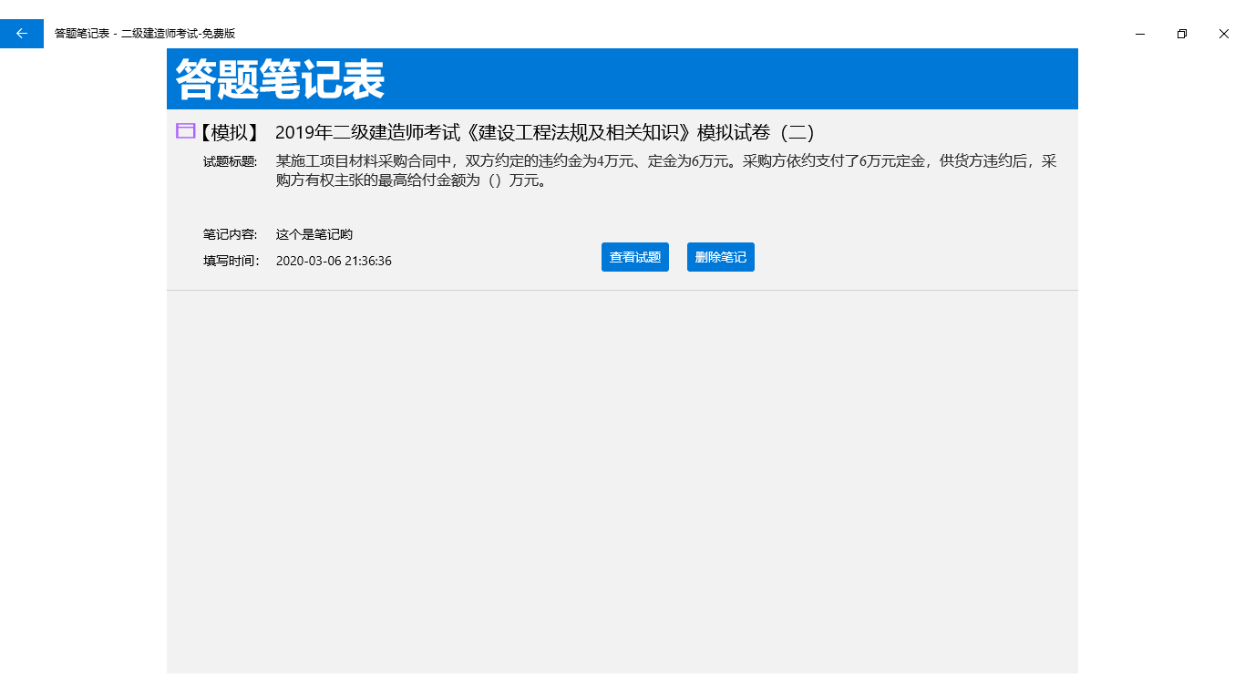
Task: Click the note content 这个是笔记哟
Action: pos(314,235)
